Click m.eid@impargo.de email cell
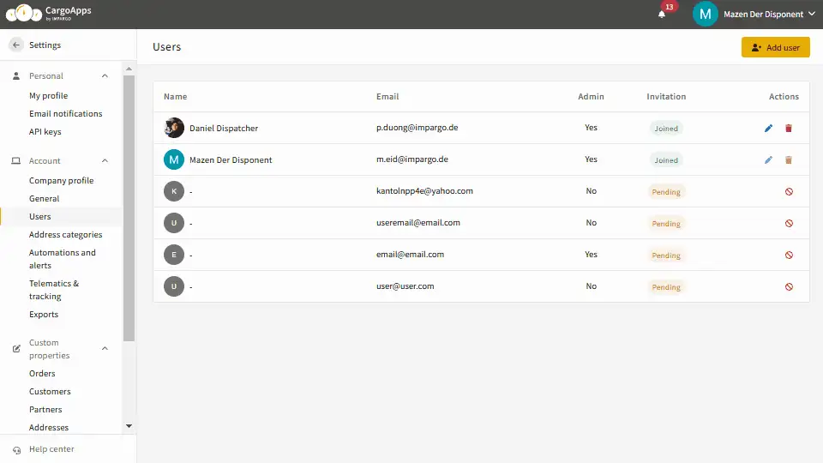The width and height of the screenshot is (823, 463). (412, 159)
